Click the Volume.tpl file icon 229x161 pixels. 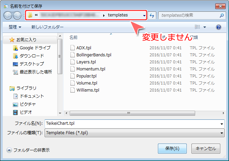coord(72,83)
